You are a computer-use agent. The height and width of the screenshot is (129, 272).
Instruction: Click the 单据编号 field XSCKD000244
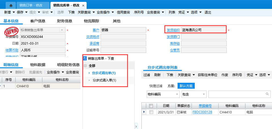(43, 37)
